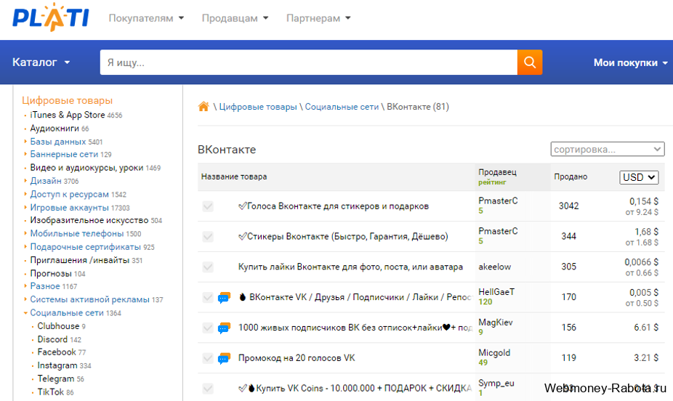This screenshot has height=401, width=673.
Task: Open Прогнозы category
Action: (x=51, y=273)
